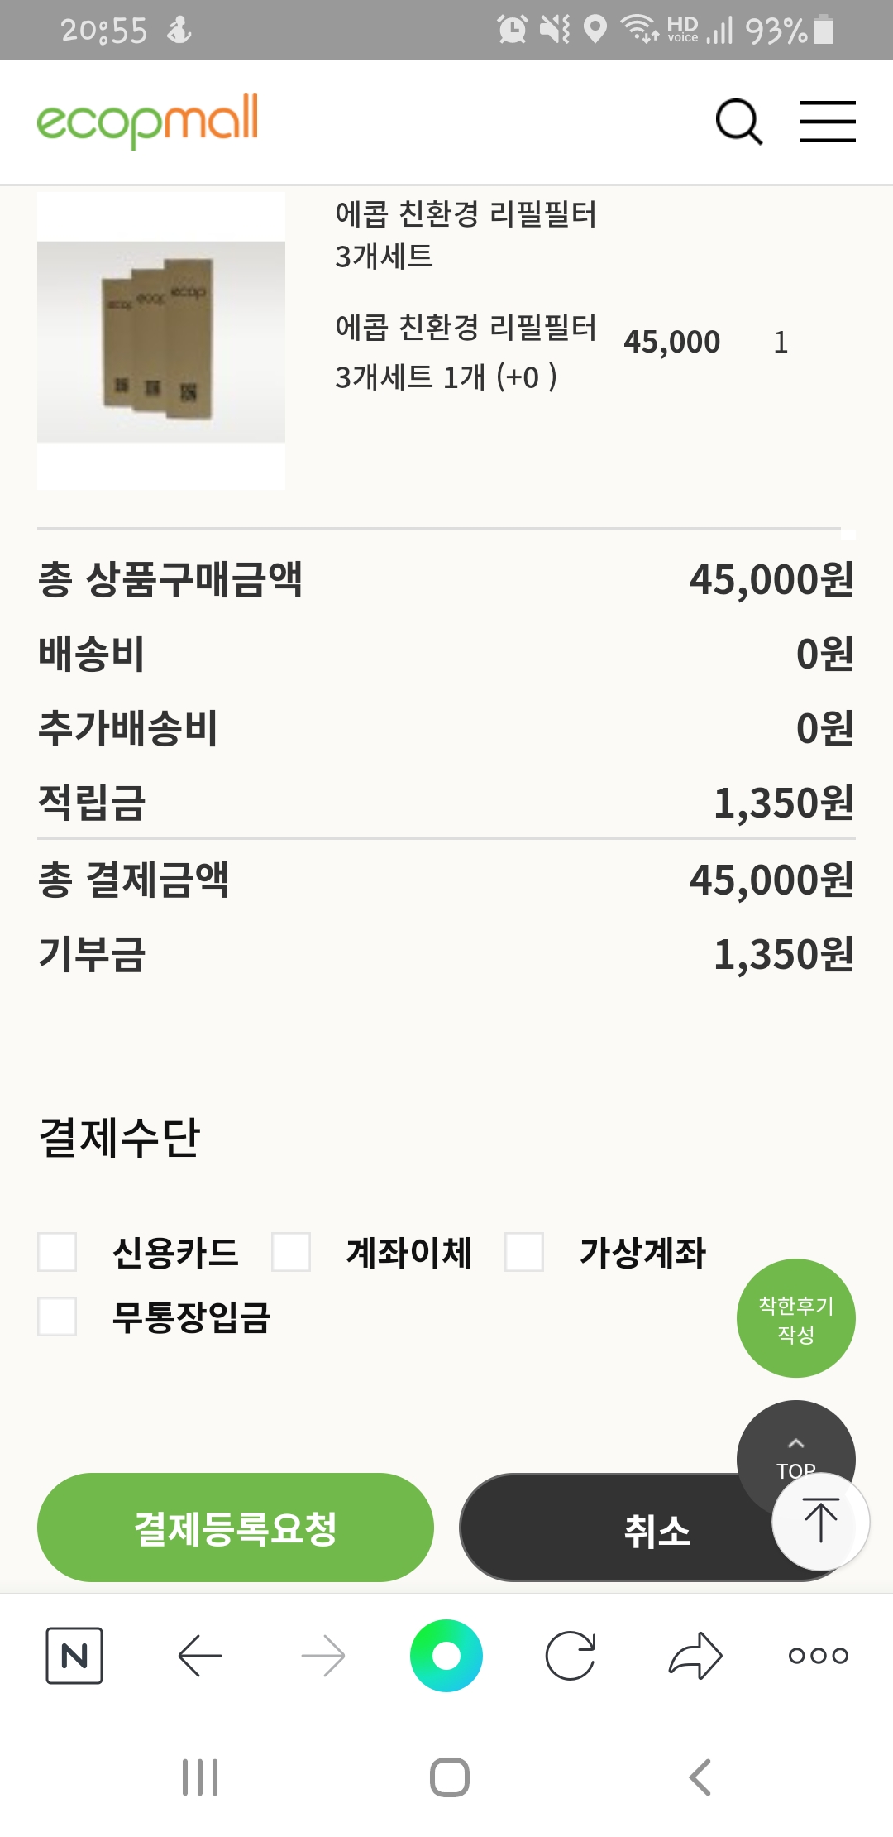Open the Naver N home icon

tap(74, 1656)
